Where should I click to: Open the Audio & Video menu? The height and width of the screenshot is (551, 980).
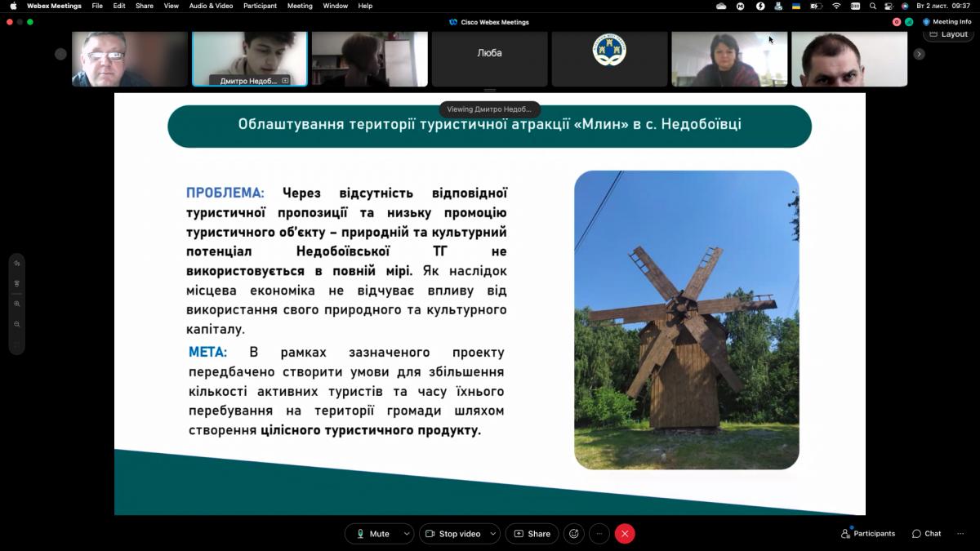click(x=211, y=6)
